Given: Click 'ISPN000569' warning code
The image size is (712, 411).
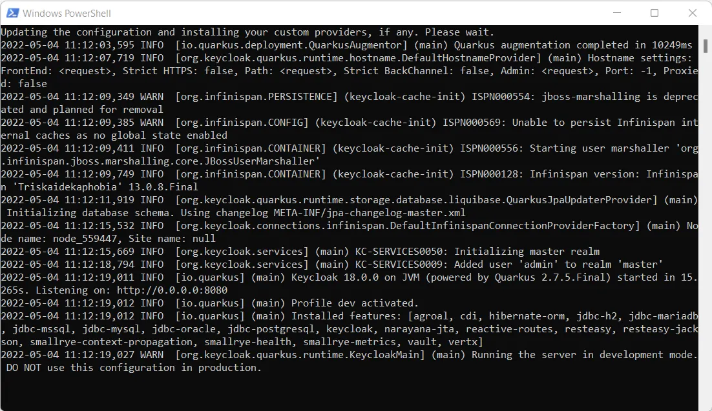Looking at the screenshot, I should [x=472, y=123].
